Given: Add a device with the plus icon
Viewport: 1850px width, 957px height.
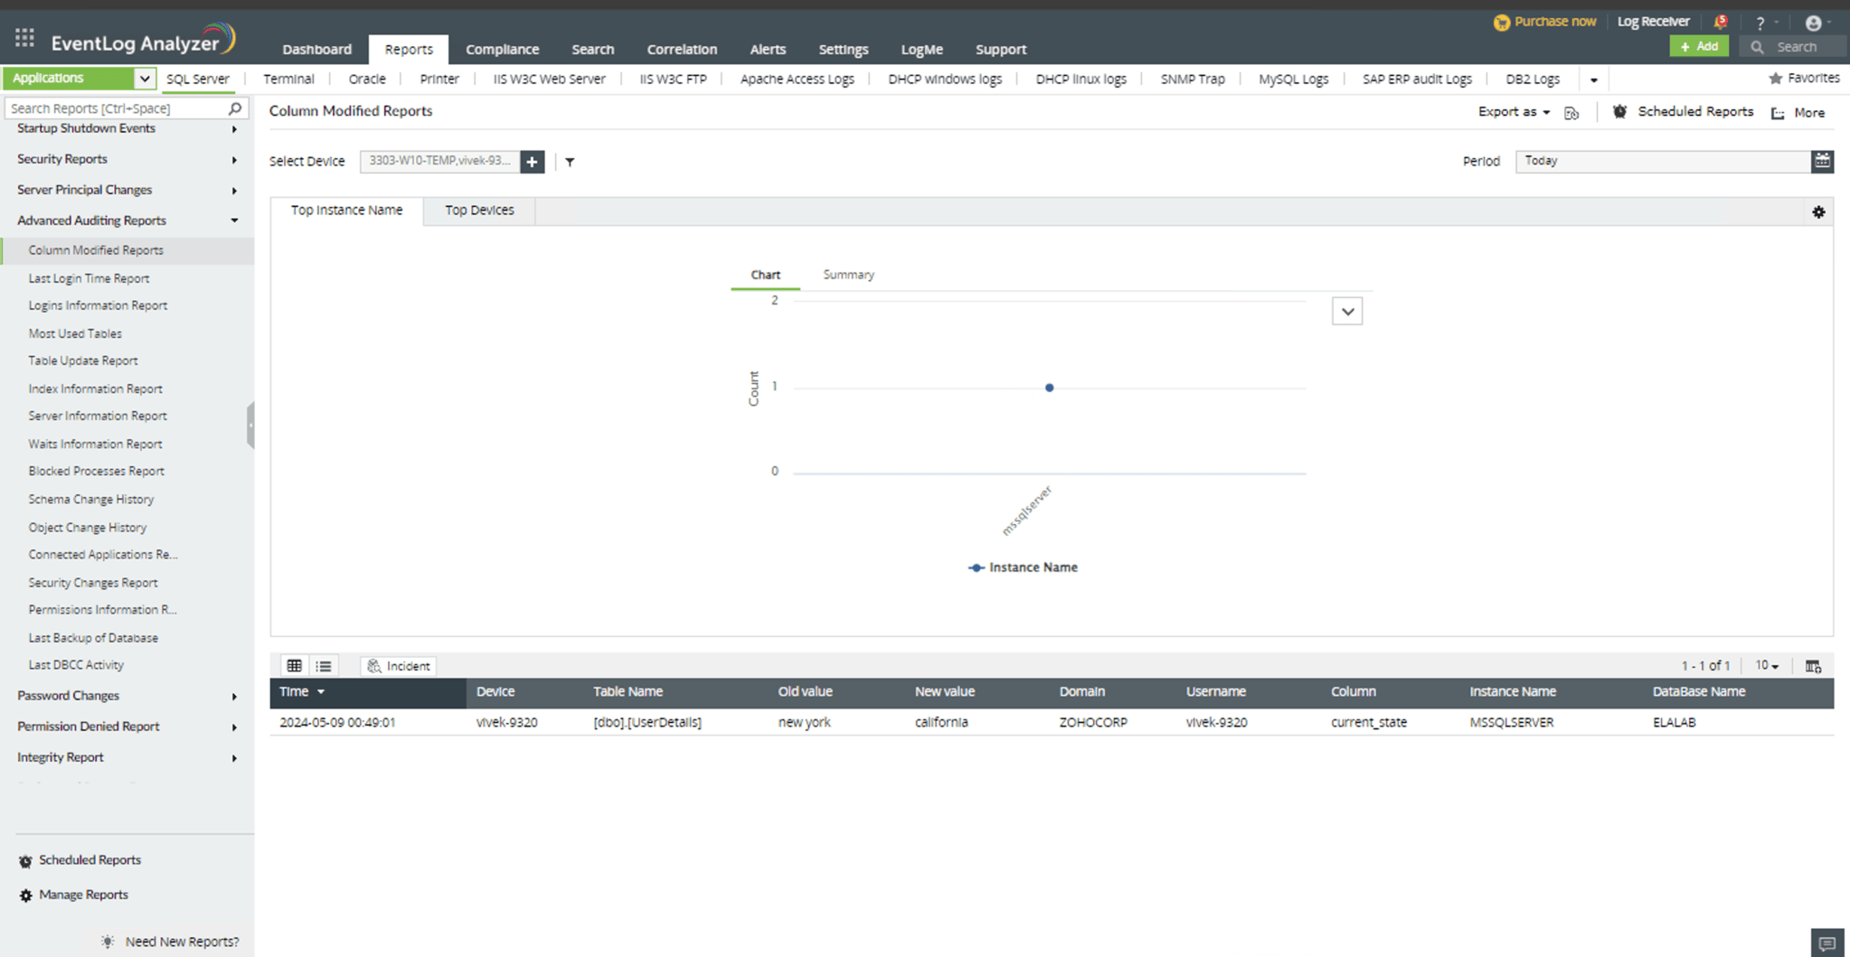Looking at the screenshot, I should point(533,162).
